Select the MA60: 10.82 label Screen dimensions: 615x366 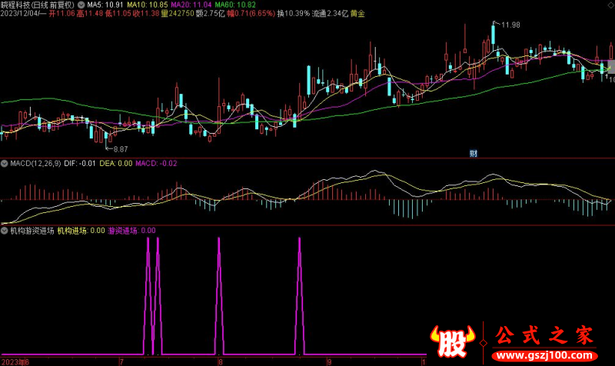click(235, 5)
